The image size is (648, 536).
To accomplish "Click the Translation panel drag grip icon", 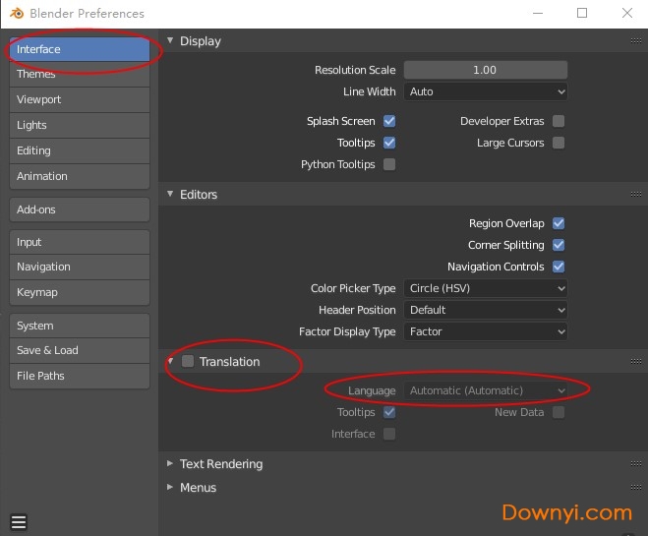I will (635, 362).
